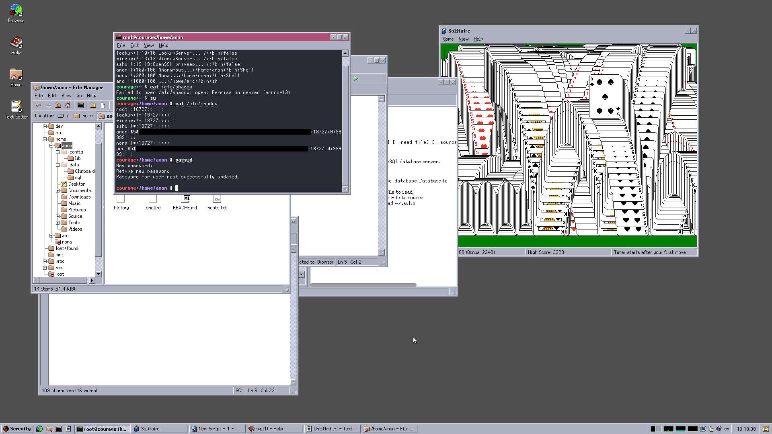Screen dimensions: 772x434
Task: Click the parent directory folder icon
Action: 58,106
